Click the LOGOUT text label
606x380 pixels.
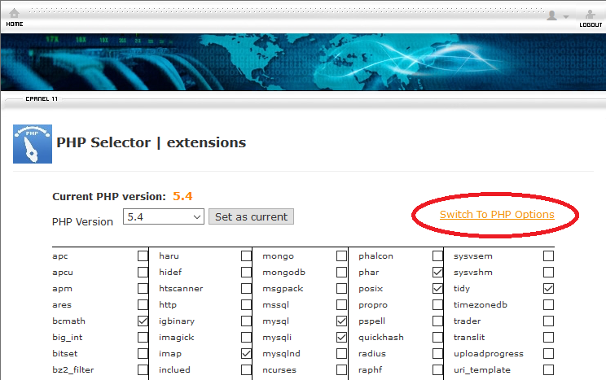click(x=591, y=24)
